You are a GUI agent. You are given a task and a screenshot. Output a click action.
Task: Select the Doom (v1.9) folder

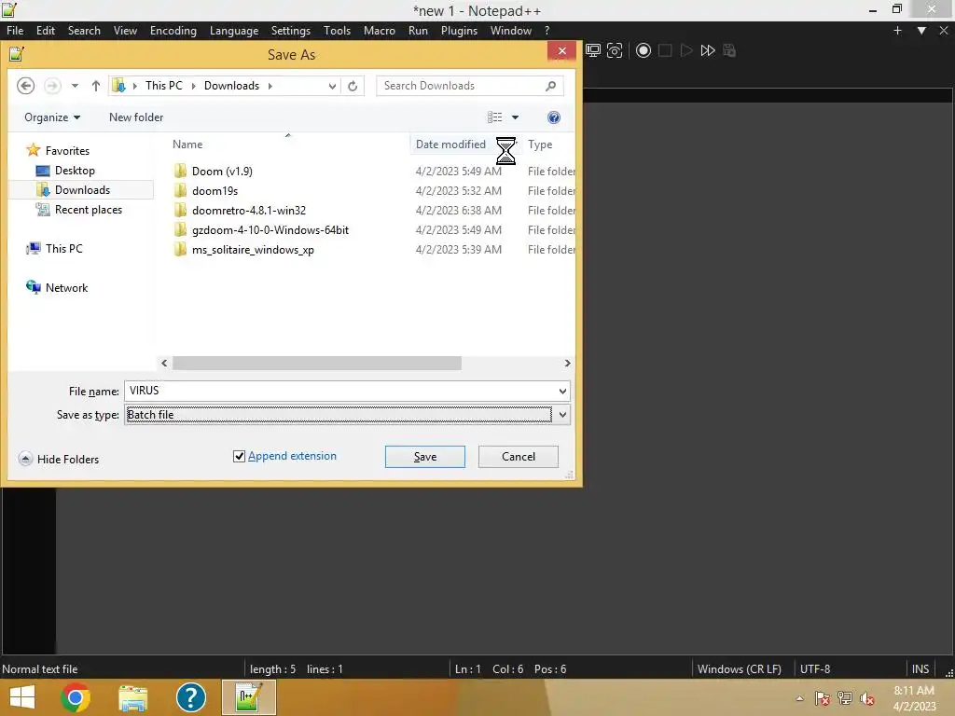click(222, 172)
